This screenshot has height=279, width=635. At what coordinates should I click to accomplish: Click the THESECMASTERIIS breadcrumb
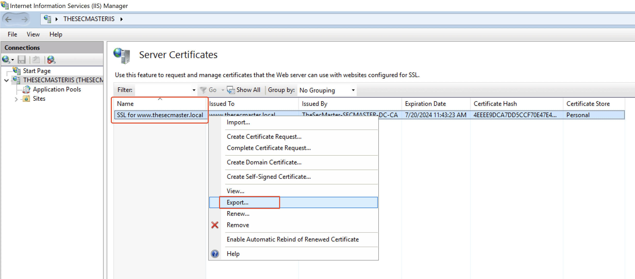pos(89,19)
